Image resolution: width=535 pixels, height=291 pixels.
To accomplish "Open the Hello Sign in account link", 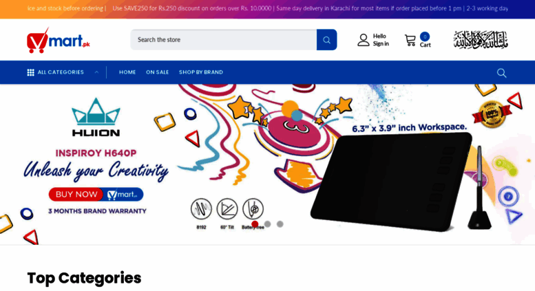I will (x=381, y=40).
